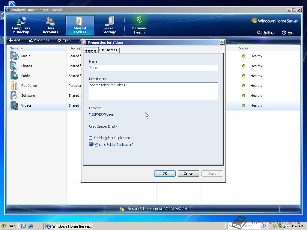307x230 pixels.
Task: Click the Open toolbar button
Action: pos(64,40)
